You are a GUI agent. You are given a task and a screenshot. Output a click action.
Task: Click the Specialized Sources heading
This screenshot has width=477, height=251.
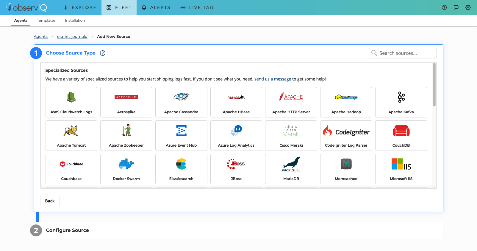point(67,70)
